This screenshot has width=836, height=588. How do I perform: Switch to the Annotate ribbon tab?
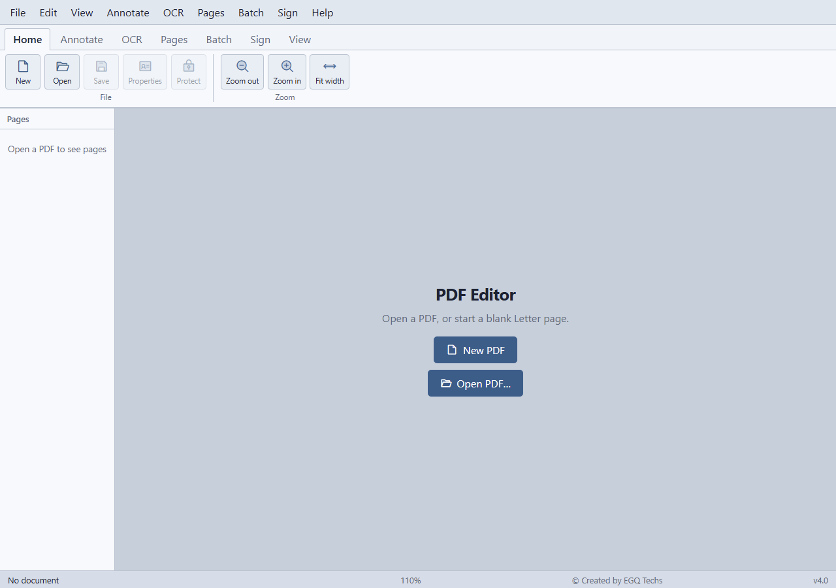(82, 39)
